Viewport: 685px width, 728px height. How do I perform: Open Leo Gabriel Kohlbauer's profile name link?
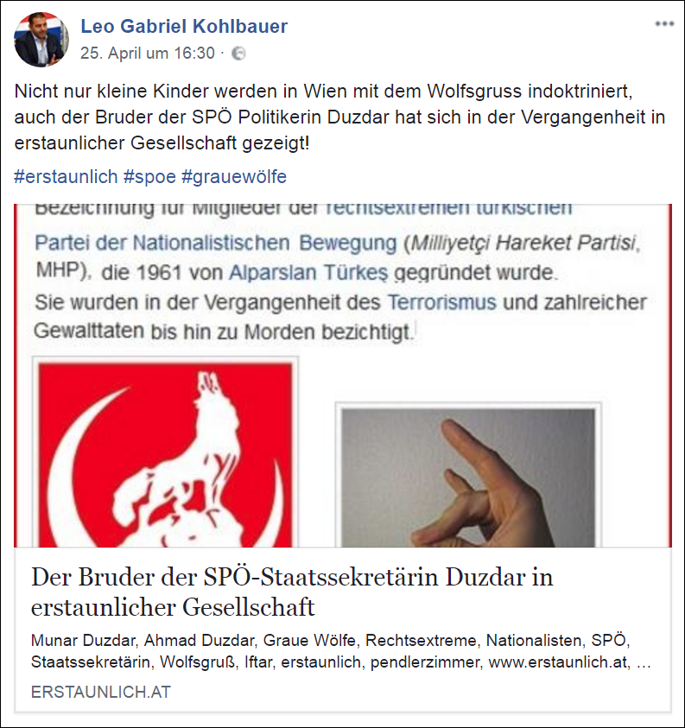point(184,26)
